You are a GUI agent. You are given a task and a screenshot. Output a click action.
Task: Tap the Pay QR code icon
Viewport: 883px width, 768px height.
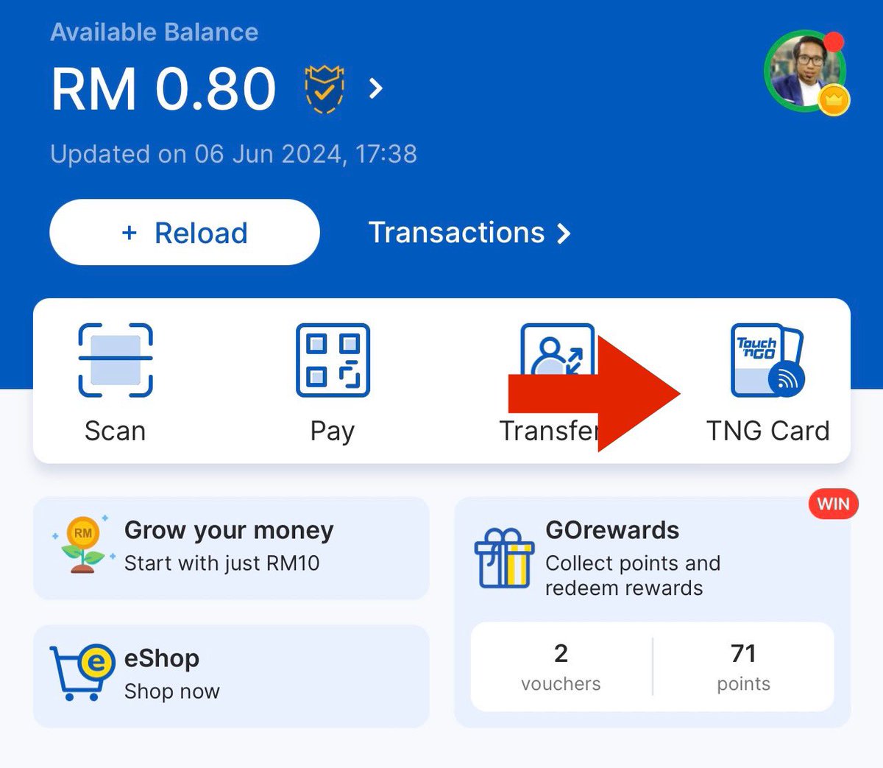(x=333, y=360)
